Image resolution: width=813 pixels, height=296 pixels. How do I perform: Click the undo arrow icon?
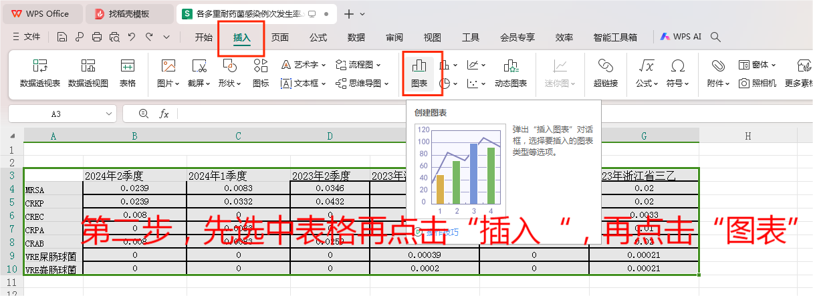point(132,37)
